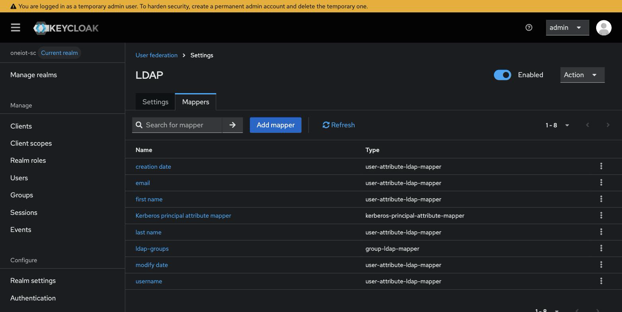
Task: Open kebab menu for email mapper
Action: (x=601, y=182)
